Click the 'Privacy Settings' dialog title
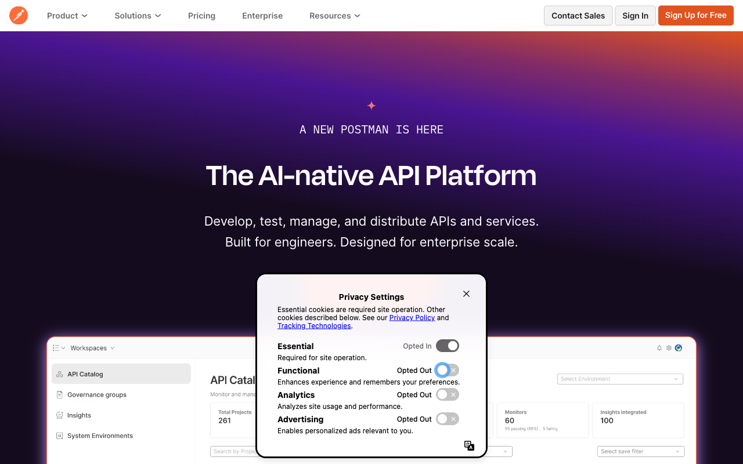The width and height of the screenshot is (743, 464). tap(371, 297)
